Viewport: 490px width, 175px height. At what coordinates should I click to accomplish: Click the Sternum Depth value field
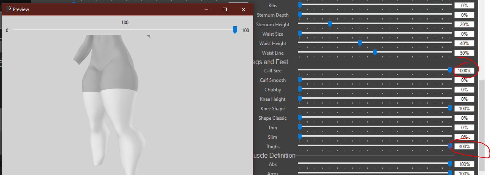(464, 15)
